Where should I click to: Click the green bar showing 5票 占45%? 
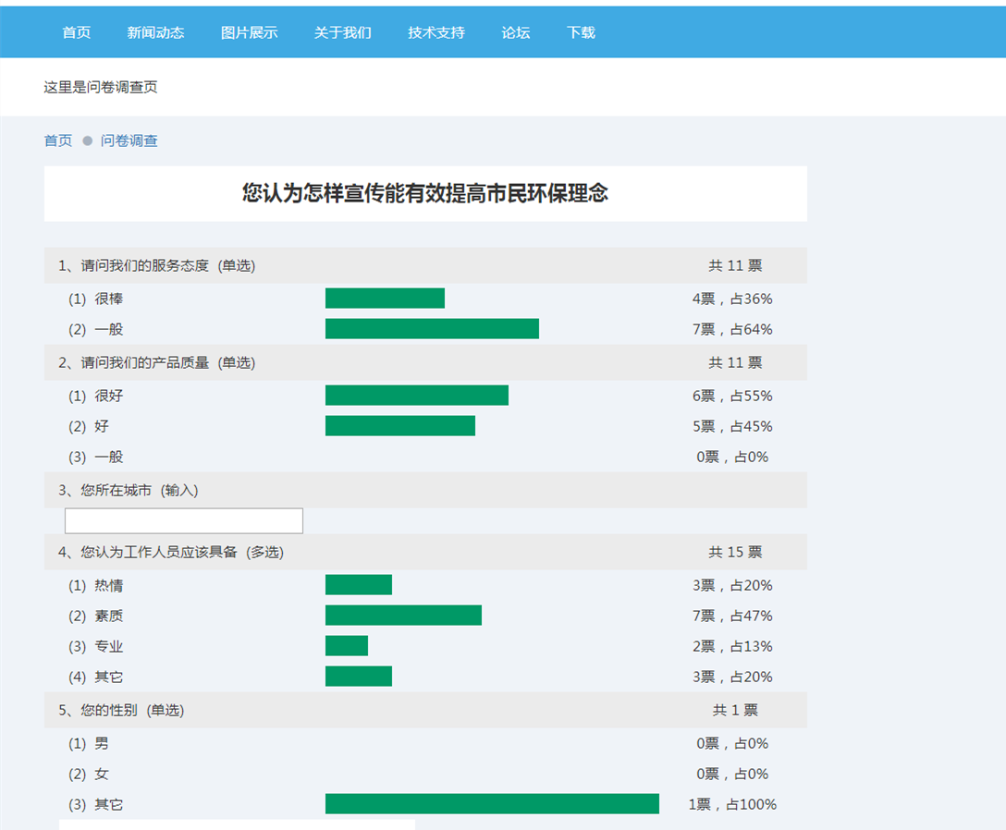[400, 426]
